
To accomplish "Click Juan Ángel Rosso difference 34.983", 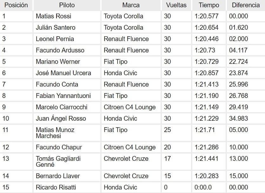I will pyautogui.click(x=246, y=118).
